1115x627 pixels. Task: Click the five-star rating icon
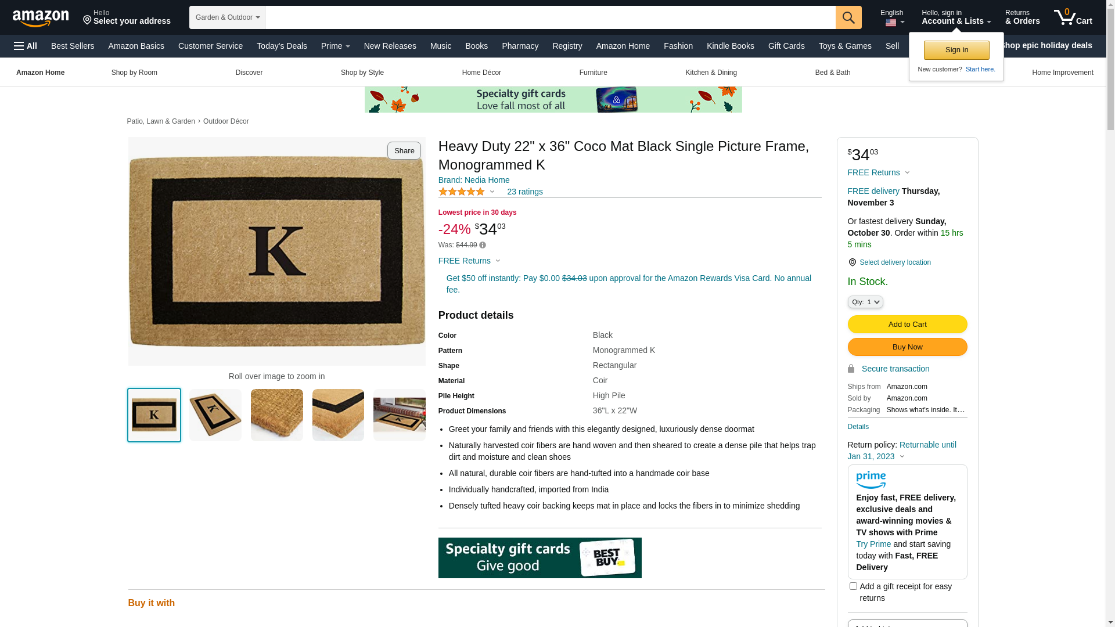coord(462,192)
